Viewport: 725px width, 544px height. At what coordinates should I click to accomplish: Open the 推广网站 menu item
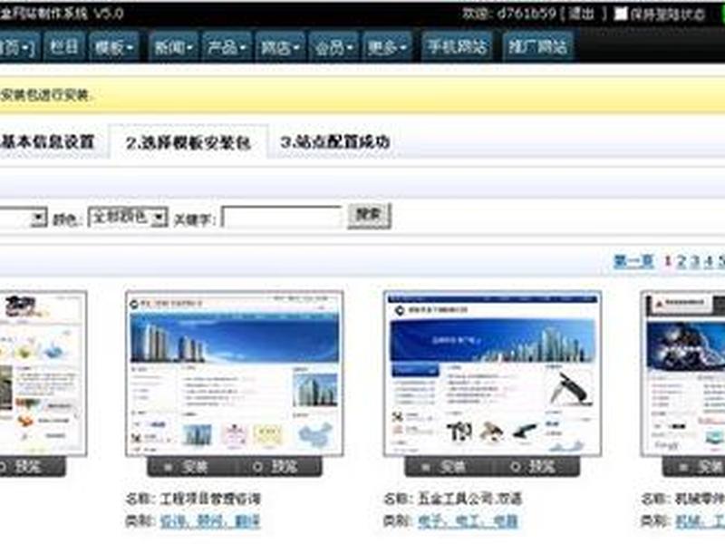click(537, 46)
